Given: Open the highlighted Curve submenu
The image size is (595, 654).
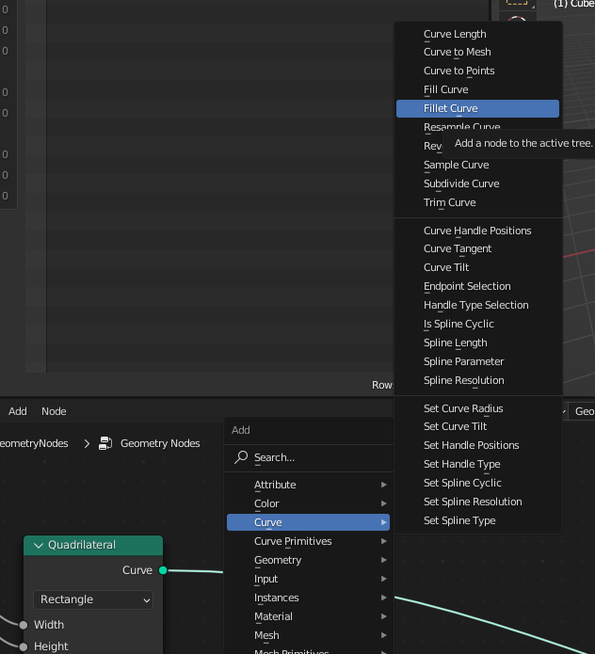Looking at the screenshot, I should [x=308, y=522].
